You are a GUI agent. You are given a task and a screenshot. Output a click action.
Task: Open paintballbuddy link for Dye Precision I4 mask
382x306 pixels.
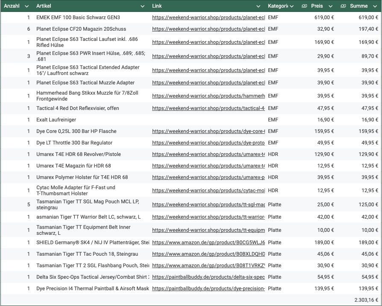(x=208, y=289)
